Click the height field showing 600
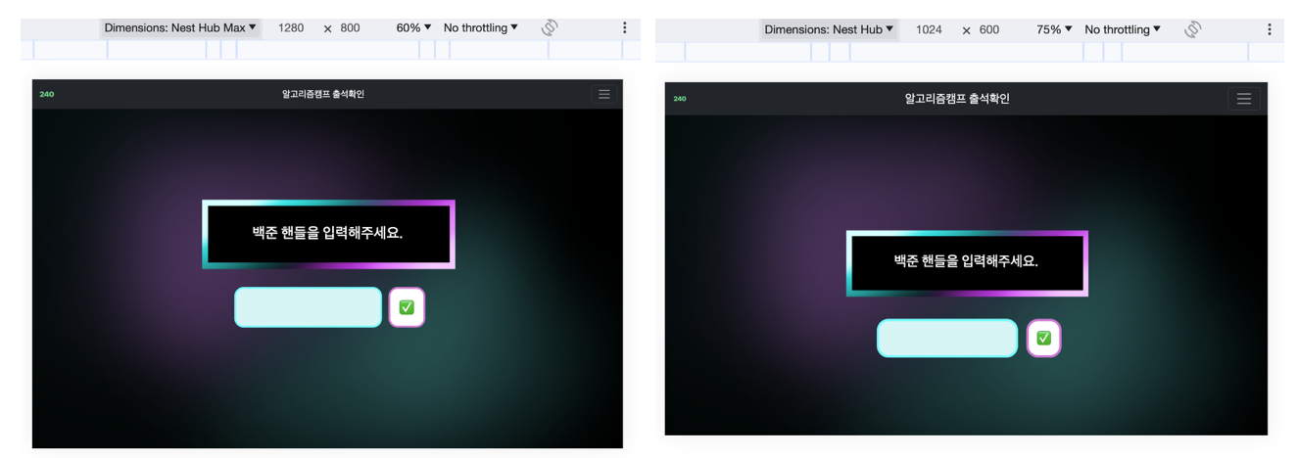 (989, 29)
